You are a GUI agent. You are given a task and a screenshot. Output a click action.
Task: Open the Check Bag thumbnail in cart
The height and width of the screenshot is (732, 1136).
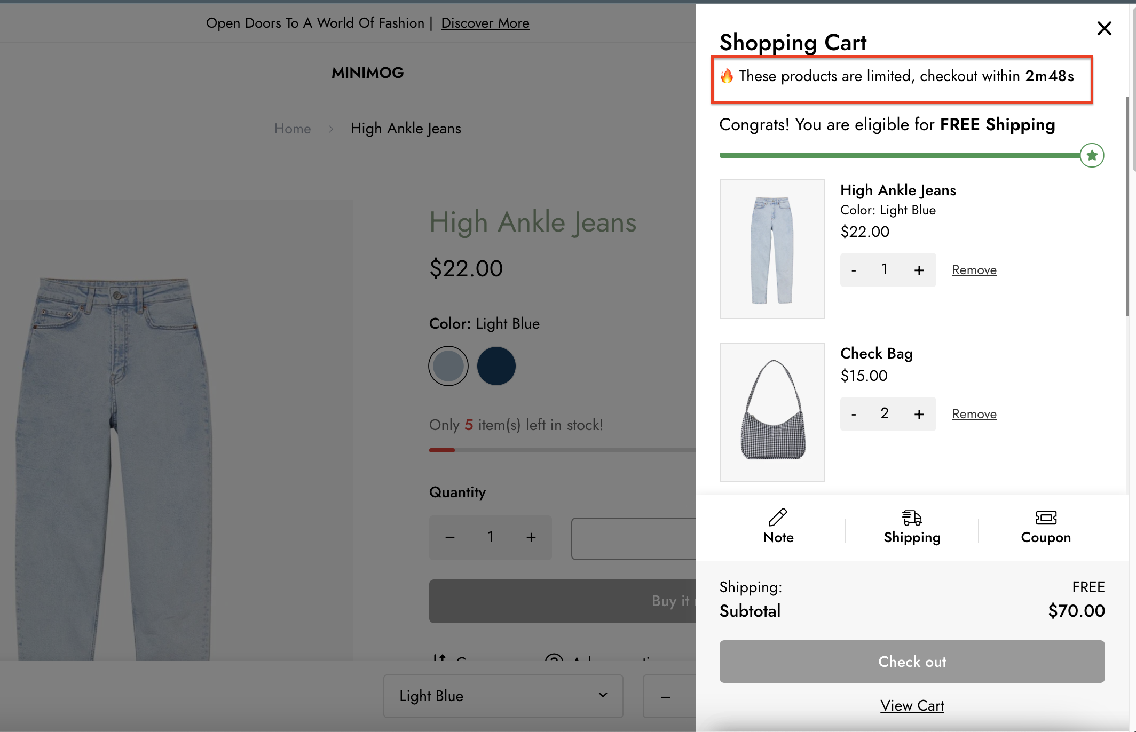click(x=772, y=412)
